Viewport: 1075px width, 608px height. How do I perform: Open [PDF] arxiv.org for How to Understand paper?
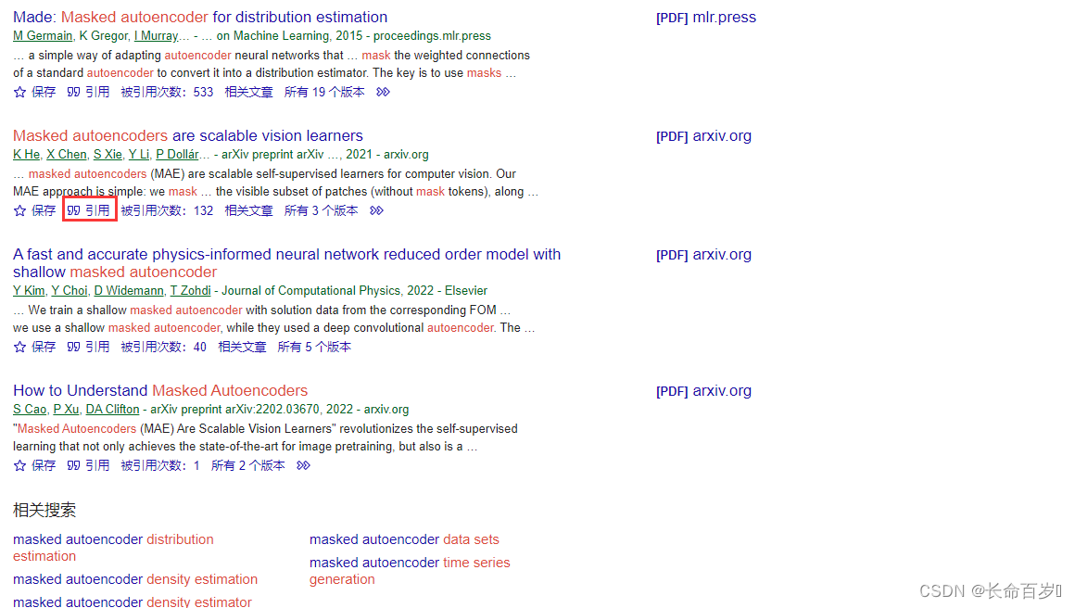coord(703,391)
